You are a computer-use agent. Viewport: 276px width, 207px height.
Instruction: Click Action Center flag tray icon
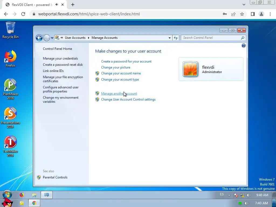(x=236, y=195)
